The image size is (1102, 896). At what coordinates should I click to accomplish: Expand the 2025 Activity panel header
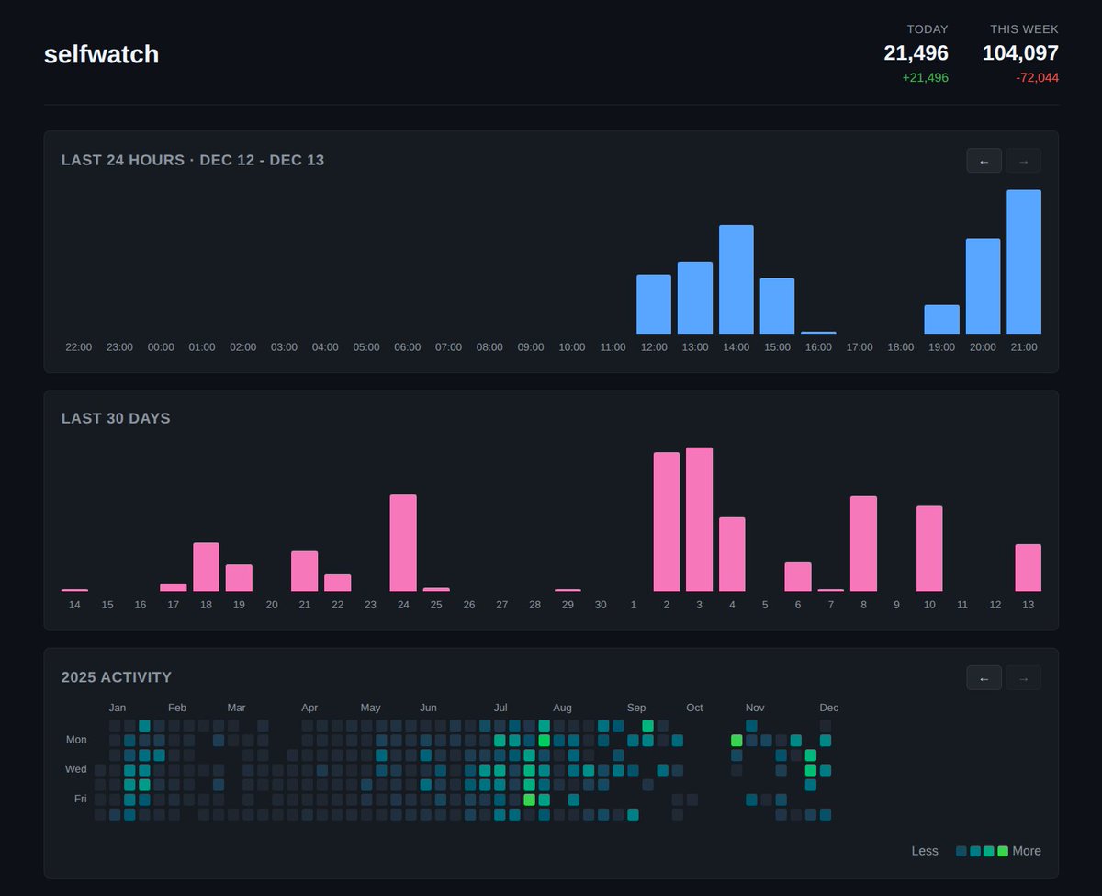click(116, 677)
